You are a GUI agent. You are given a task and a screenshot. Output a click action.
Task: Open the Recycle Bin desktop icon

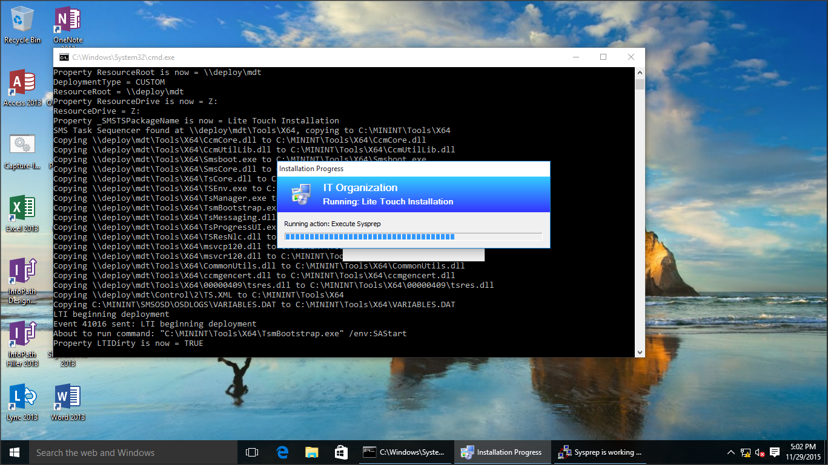(x=22, y=23)
